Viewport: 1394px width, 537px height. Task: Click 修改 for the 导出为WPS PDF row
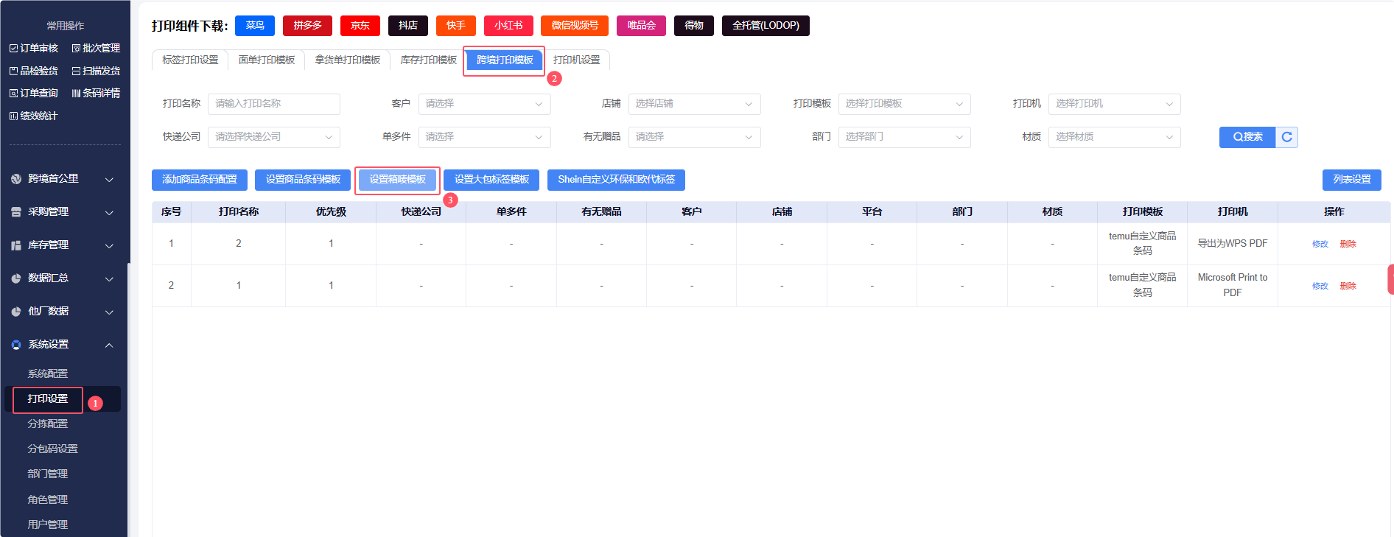tap(1320, 245)
